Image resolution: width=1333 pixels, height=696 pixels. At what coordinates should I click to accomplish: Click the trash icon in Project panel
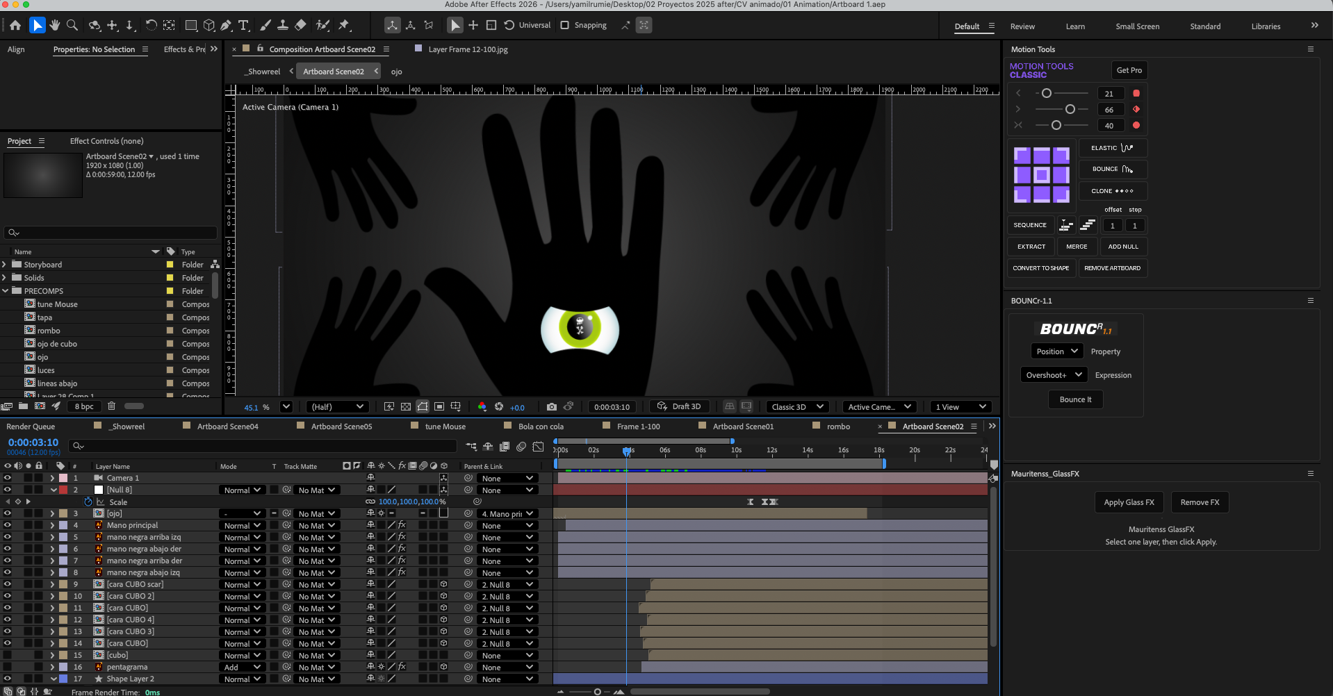pos(111,406)
